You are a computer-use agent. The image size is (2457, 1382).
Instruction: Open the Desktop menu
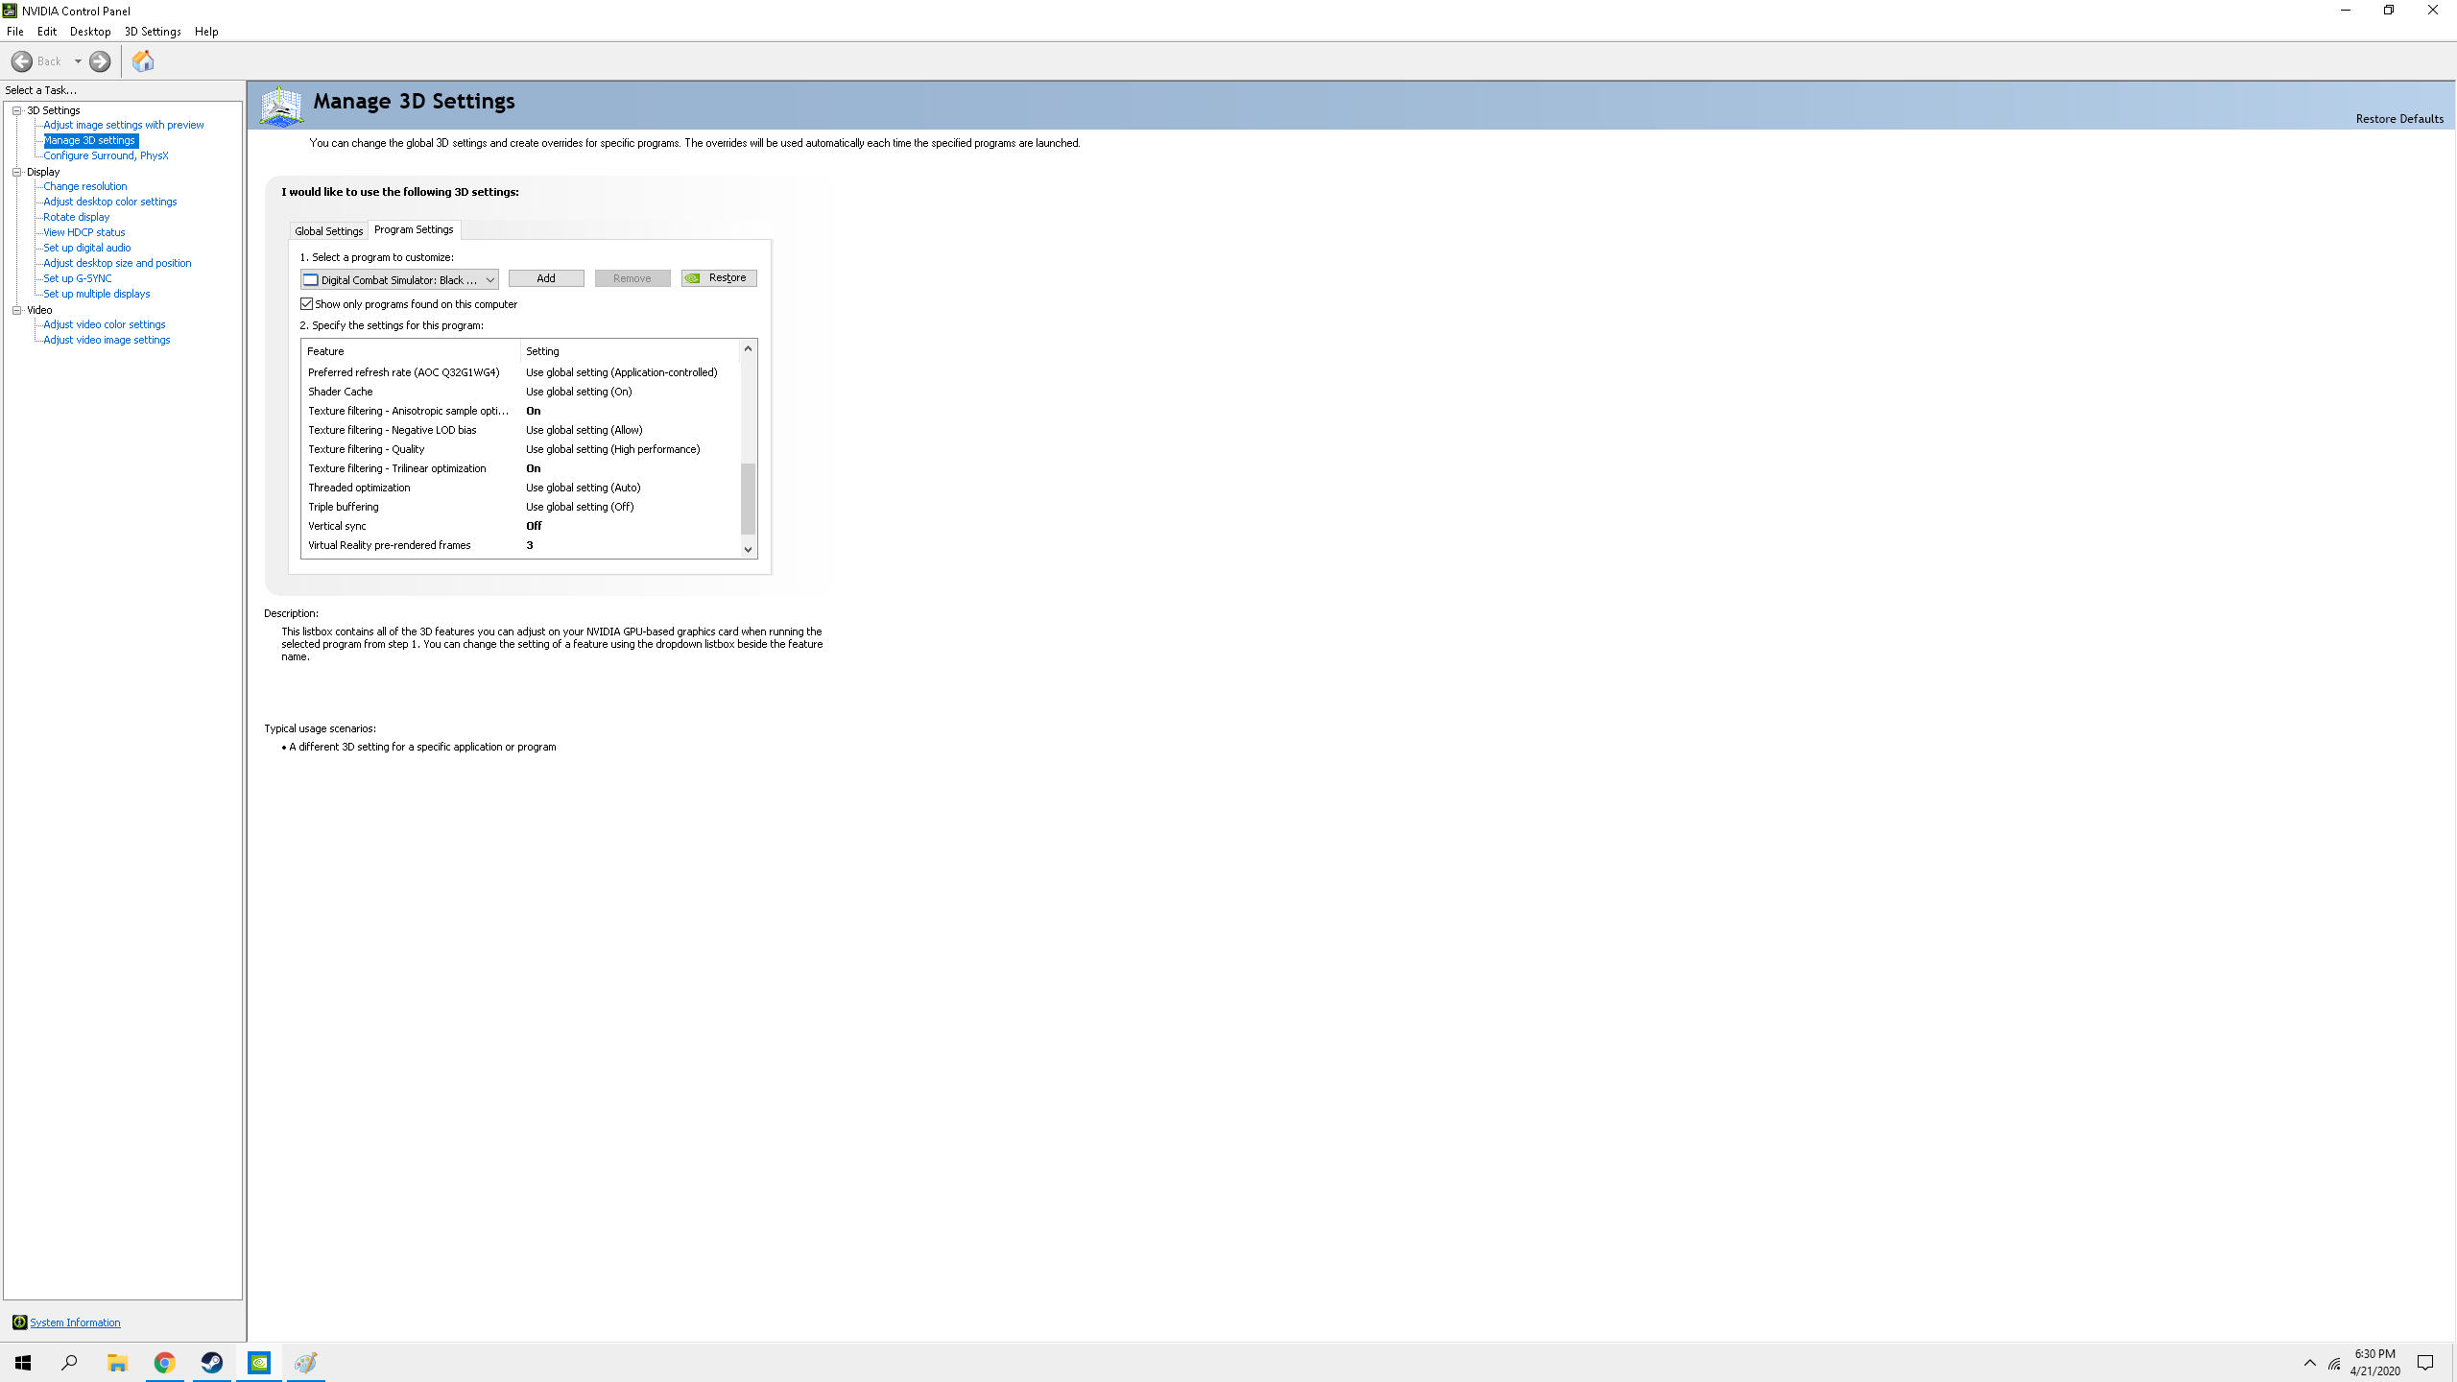(x=90, y=32)
